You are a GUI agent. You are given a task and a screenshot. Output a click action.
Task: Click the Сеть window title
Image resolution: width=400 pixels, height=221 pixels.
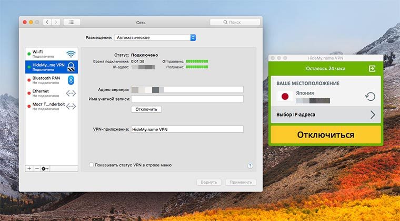coord(141,23)
